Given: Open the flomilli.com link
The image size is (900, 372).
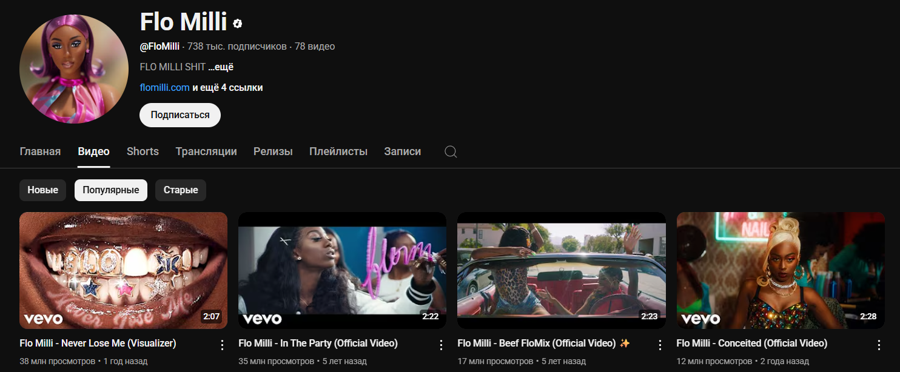Looking at the screenshot, I should [x=165, y=88].
